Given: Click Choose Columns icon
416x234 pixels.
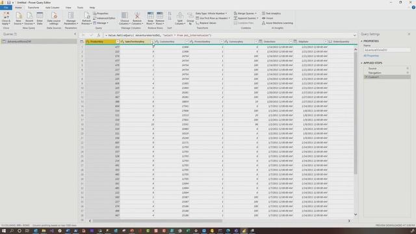Looking at the screenshot, I should pyautogui.click(x=124, y=16).
